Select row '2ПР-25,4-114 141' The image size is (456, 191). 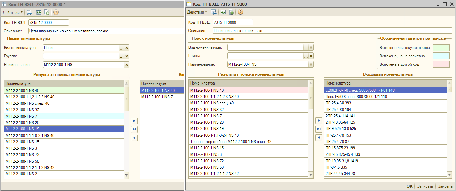(385, 116)
